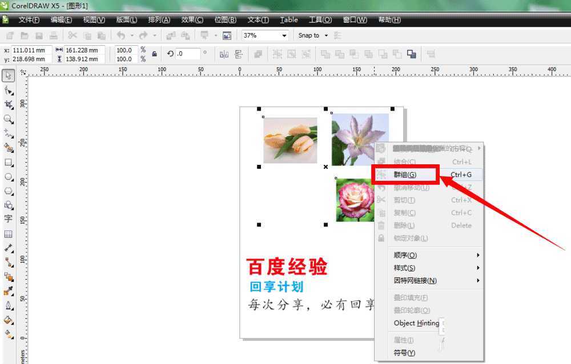Select the Shape tool
The image size is (571, 364).
pyautogui.click(x=8, y=90)
